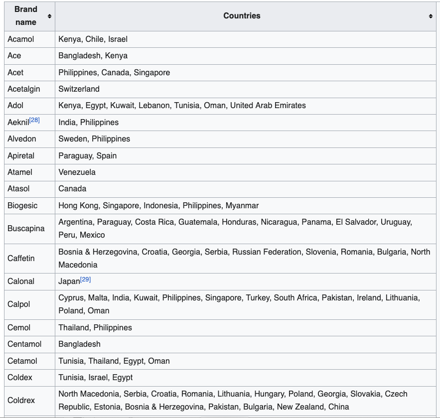Click the 'Sweden, Philippines' countries cell
The width and height of the screenshot is (440, 418).
pyautogui.click(x=246, y=139)
